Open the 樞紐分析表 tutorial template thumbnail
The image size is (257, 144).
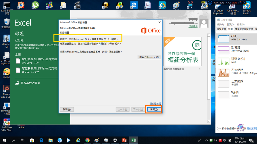click(182, 52)
